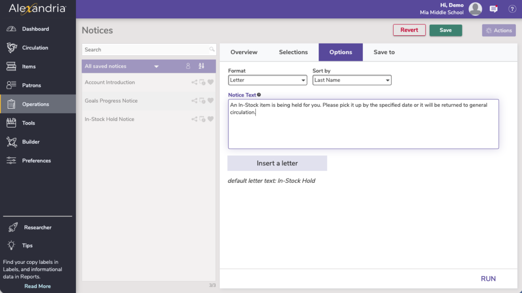The width and height of the screenshot is (522, 293).
Task: Switch to the Selections tab
Action: (293, 52)
